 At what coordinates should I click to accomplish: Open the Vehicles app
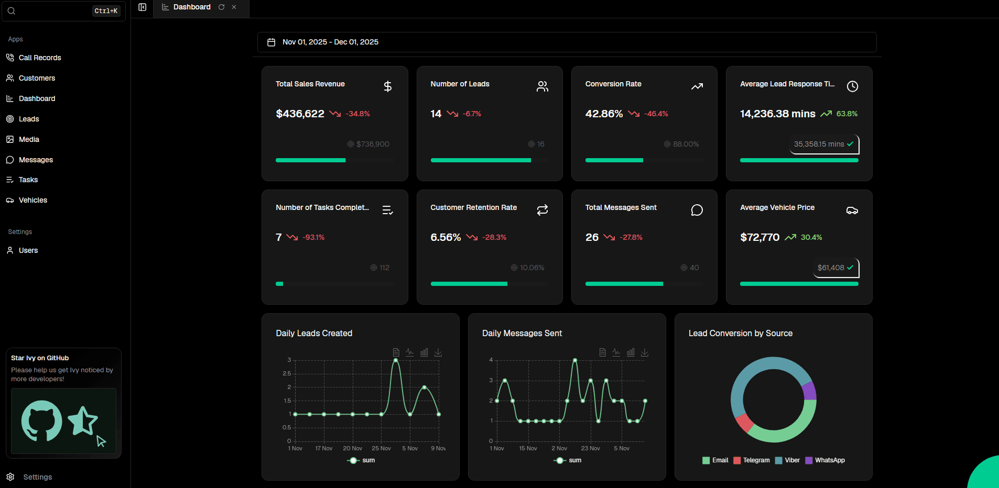coord(32,200)
